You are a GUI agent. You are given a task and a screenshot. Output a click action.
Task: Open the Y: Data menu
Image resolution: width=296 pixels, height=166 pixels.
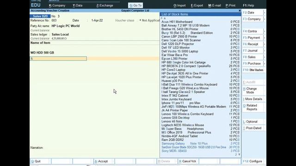[77, 6]
